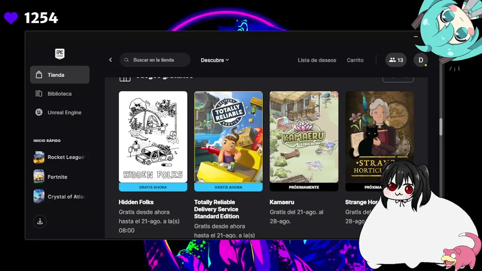Open the downloads icon in sidebar
The width and height of the screenshot is (482, 271).
coord(40,221)
